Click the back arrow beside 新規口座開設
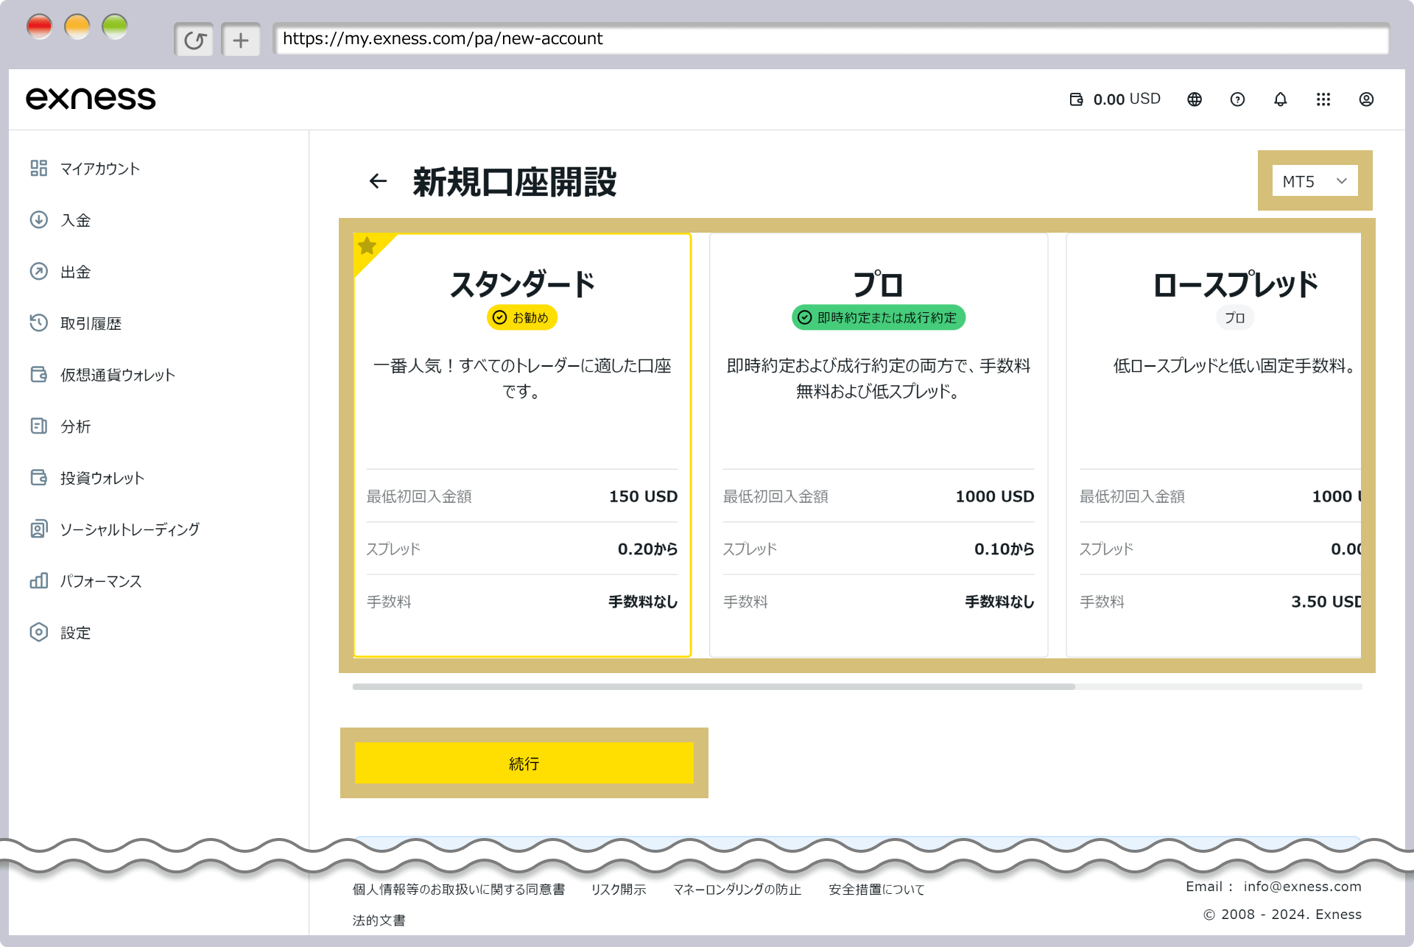1414x947 pixels. (378, 181)
